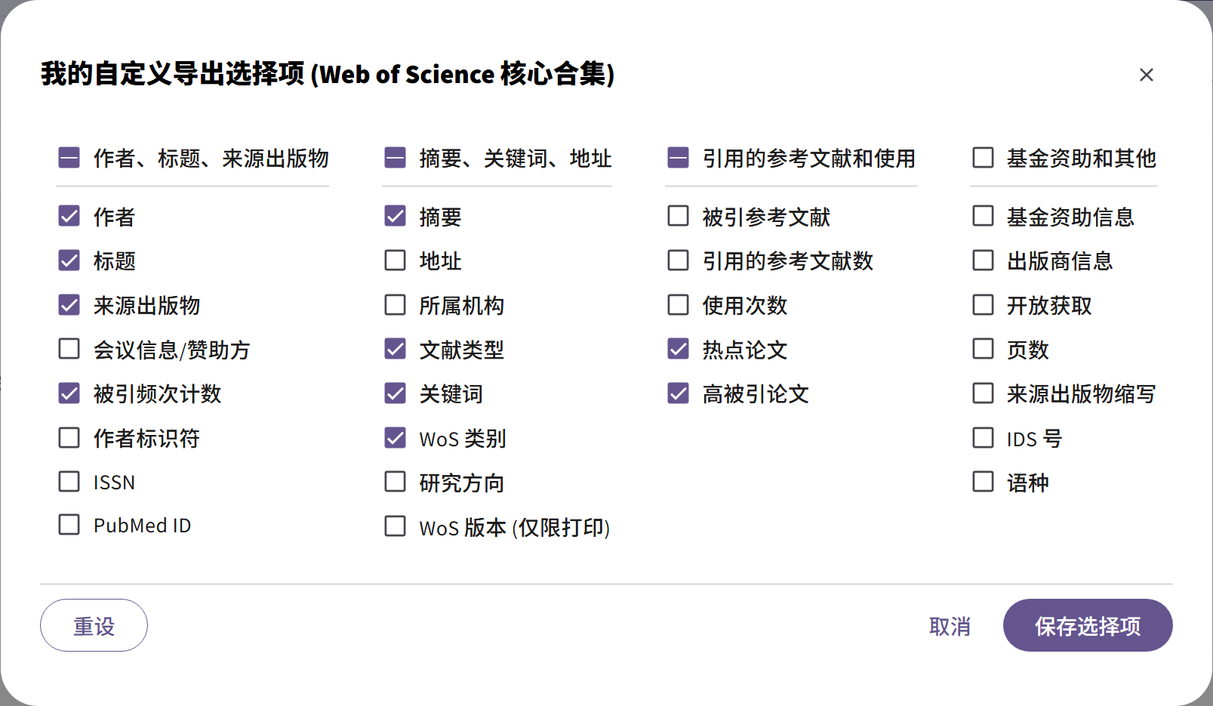This screenshot has height=706, width=1213.
Task: Disable WoS 类别 export option
Action: (x=395, y=438)
